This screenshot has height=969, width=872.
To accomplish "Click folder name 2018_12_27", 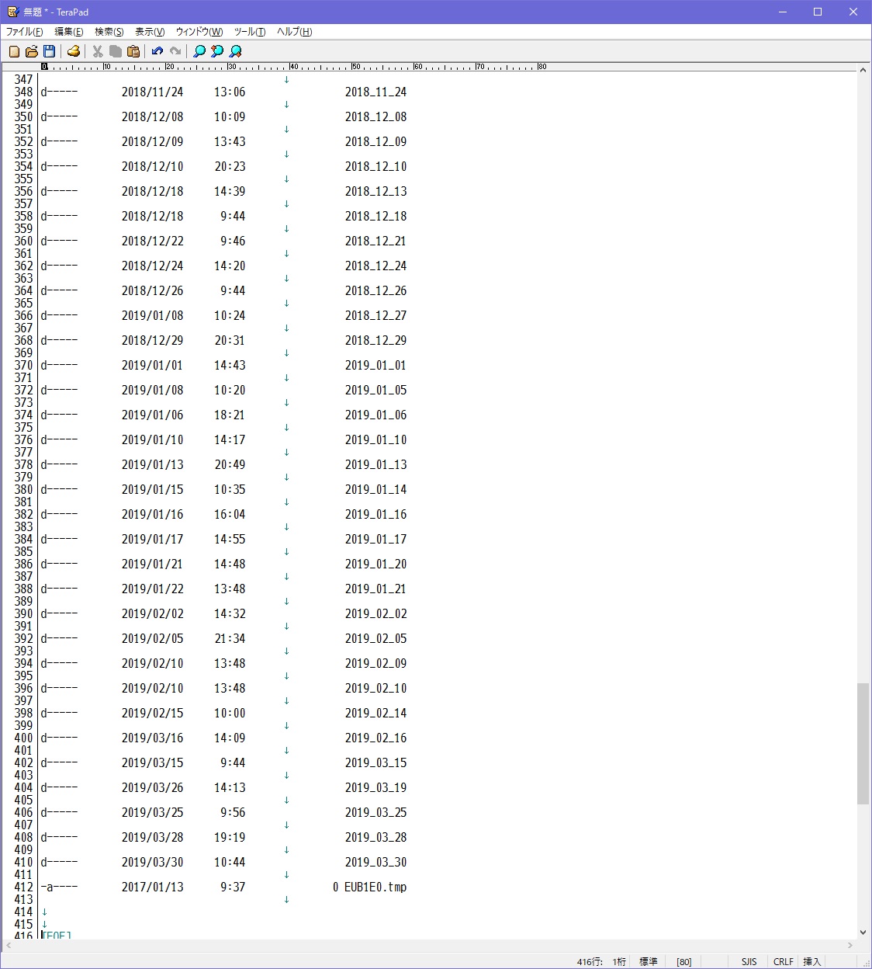I will [375, 315].
